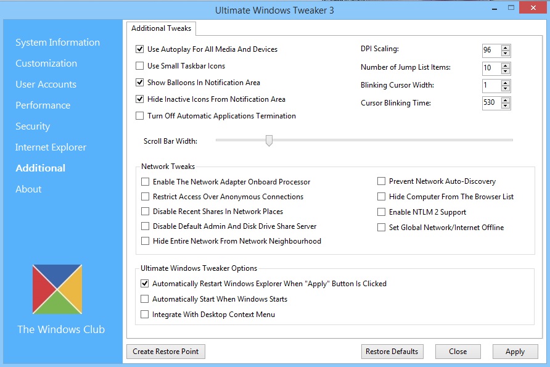Enable Automatically Start When Windows Starts
Image resolution: width=550 pixels, height=367 pixels.
[144, 299]
